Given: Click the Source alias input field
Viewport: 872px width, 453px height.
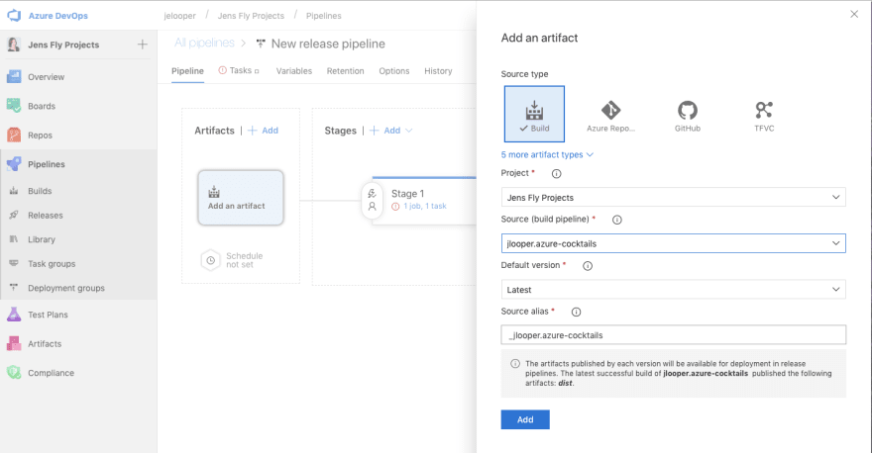Looking at the screenshot, I should pos(674,334).
